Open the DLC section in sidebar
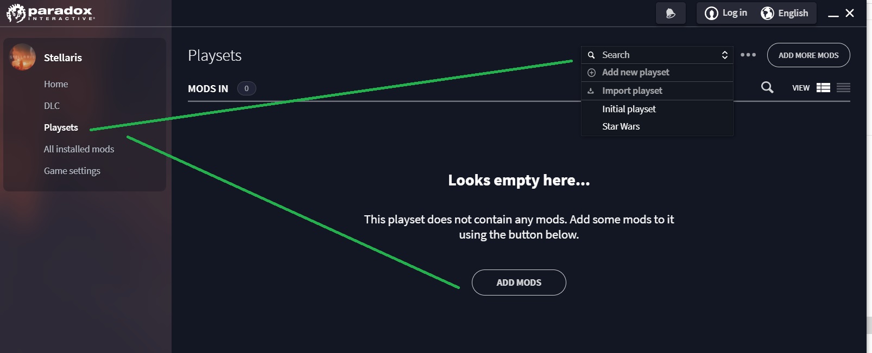 [52, 106]
